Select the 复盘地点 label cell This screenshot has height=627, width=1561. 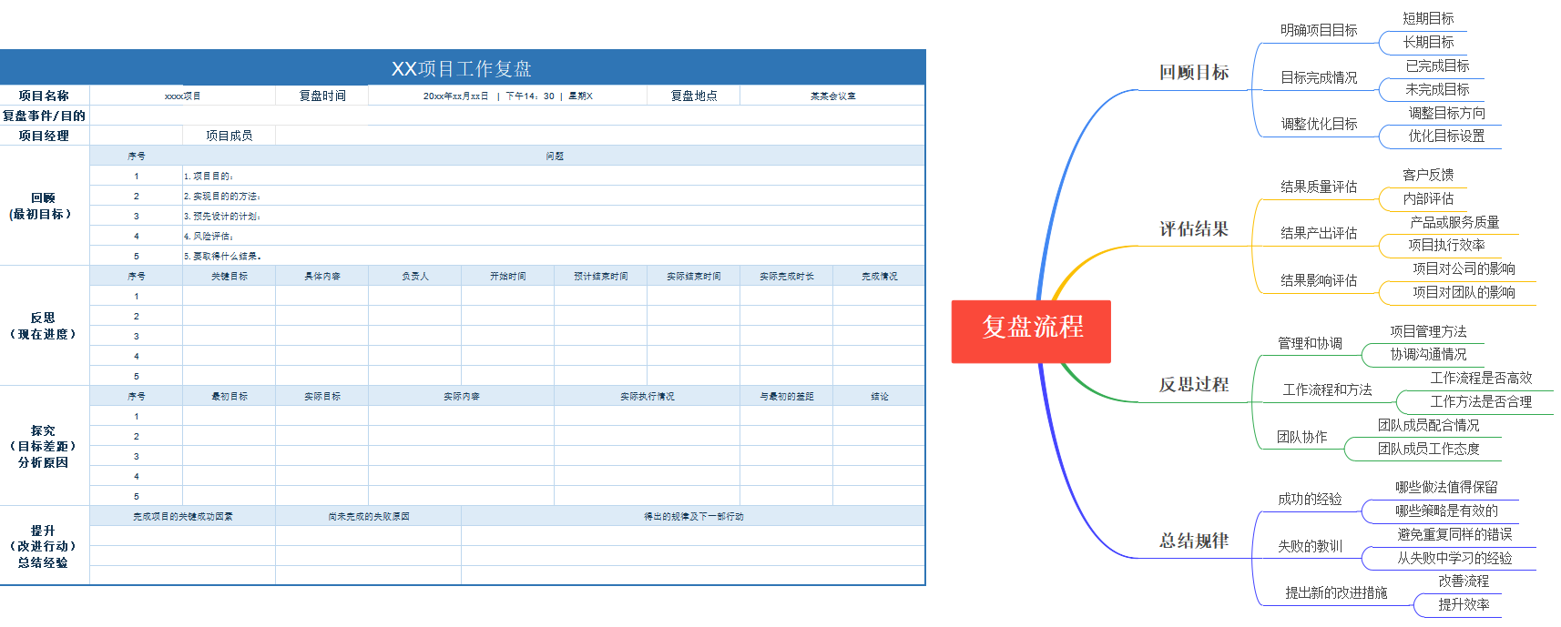click(x=694, y=96)
